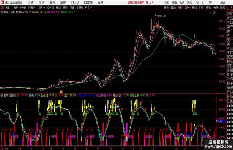Image resolution: width=233 pixels, height=150 pixels.
Task: Click the 生命线: 9.38 indicator label
Action: 47,95
